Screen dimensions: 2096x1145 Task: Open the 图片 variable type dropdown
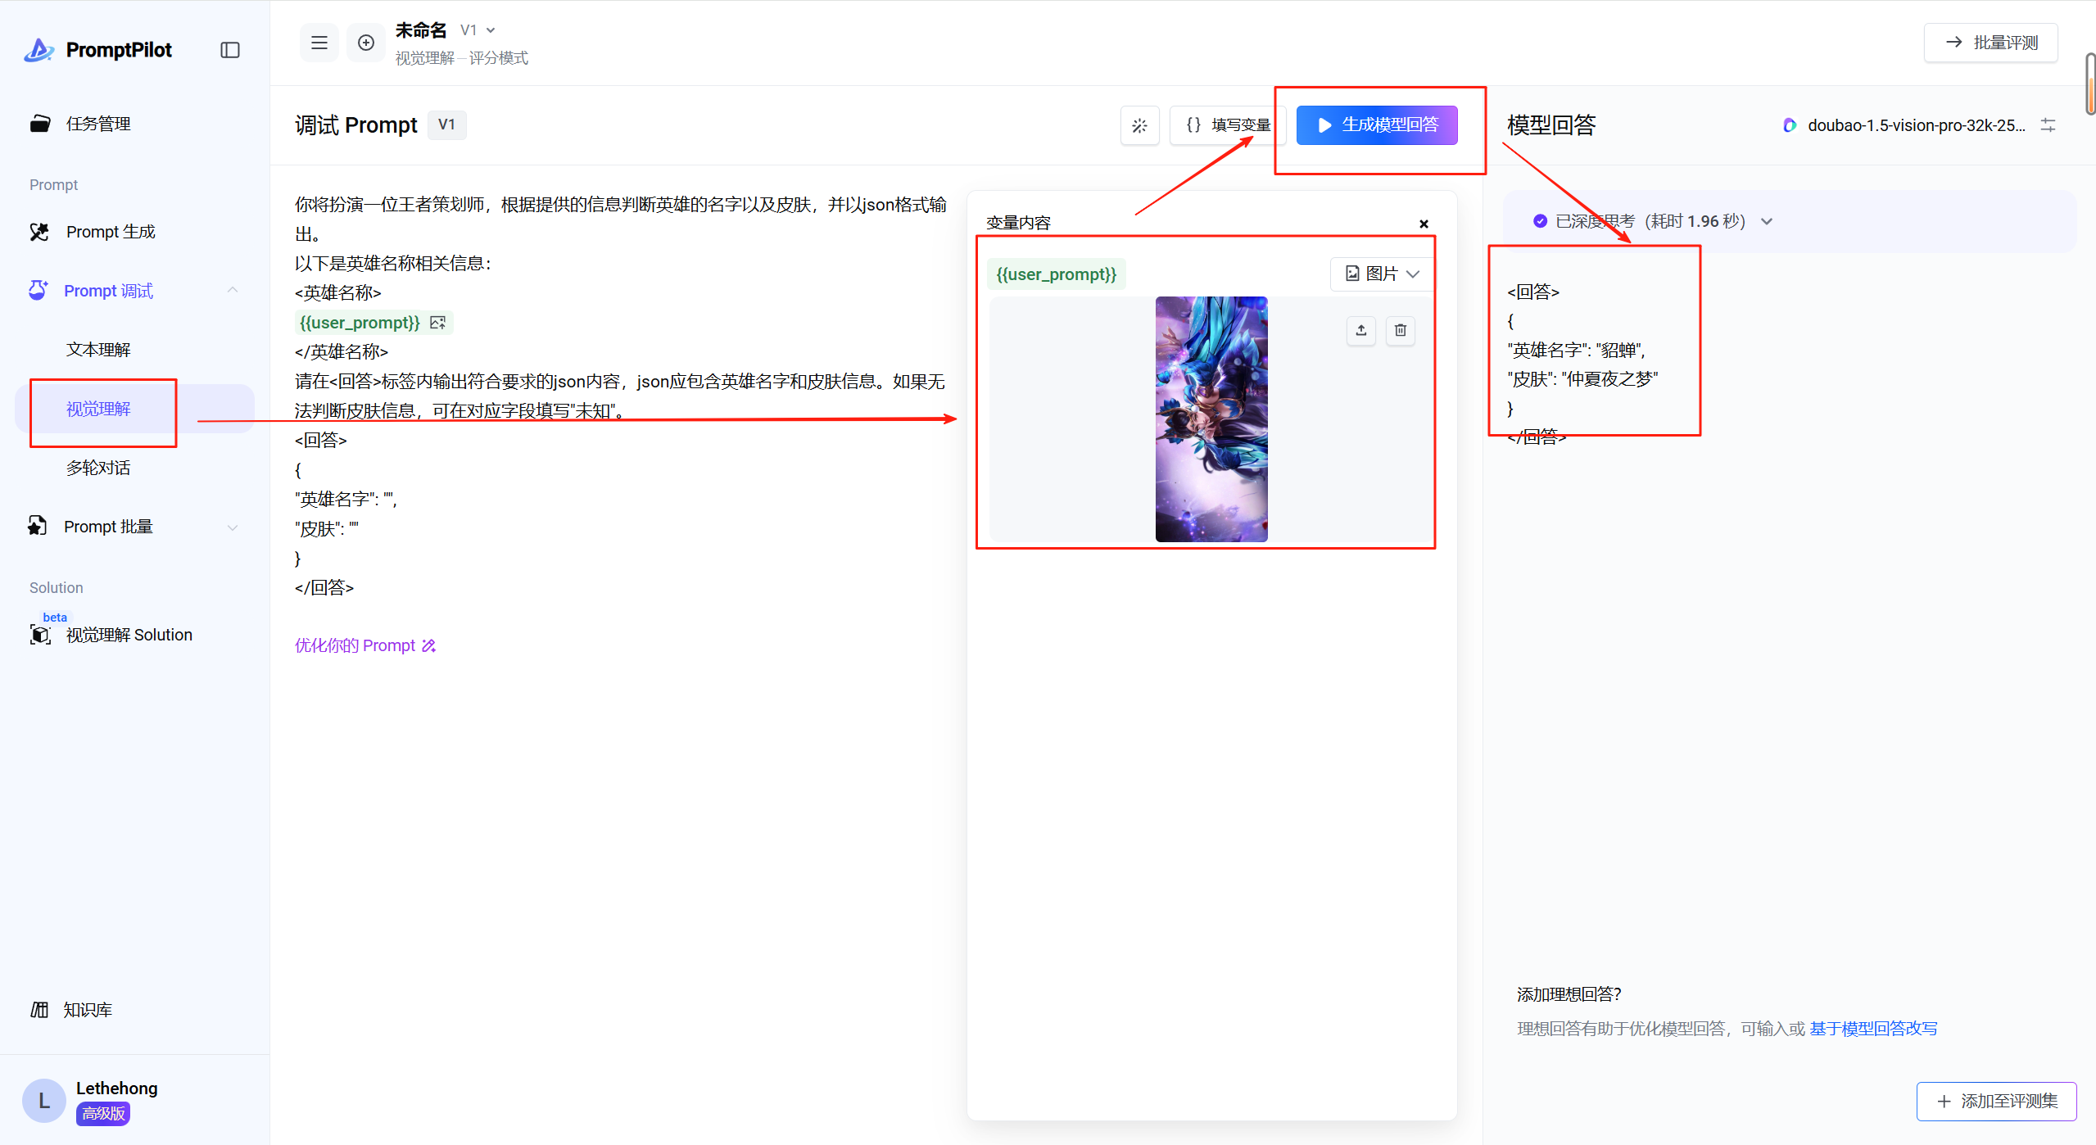pos(1382,274)
